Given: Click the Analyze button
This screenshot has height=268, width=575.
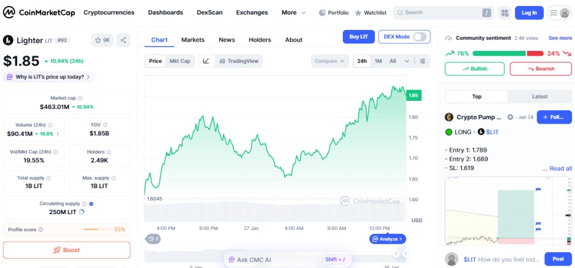Looking at the screenshot, I should coord(388,239).
